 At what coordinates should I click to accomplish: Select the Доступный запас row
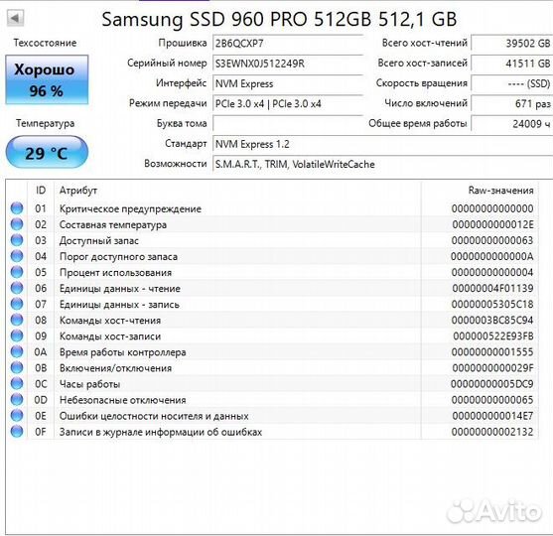[272, 240]
